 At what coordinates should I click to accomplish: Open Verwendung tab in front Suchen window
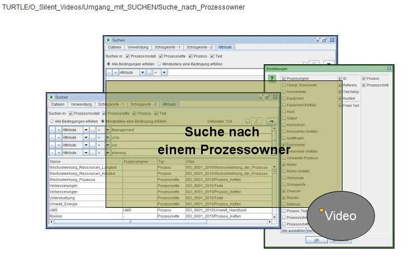81,104
